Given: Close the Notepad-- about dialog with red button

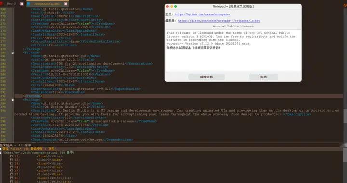Looking at the screenshot, I should click(167, 6).
